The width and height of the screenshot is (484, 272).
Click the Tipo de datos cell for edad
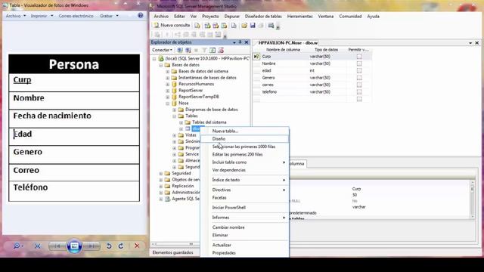[327, 70]
